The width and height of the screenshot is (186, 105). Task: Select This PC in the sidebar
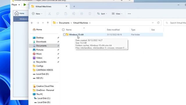40,94
